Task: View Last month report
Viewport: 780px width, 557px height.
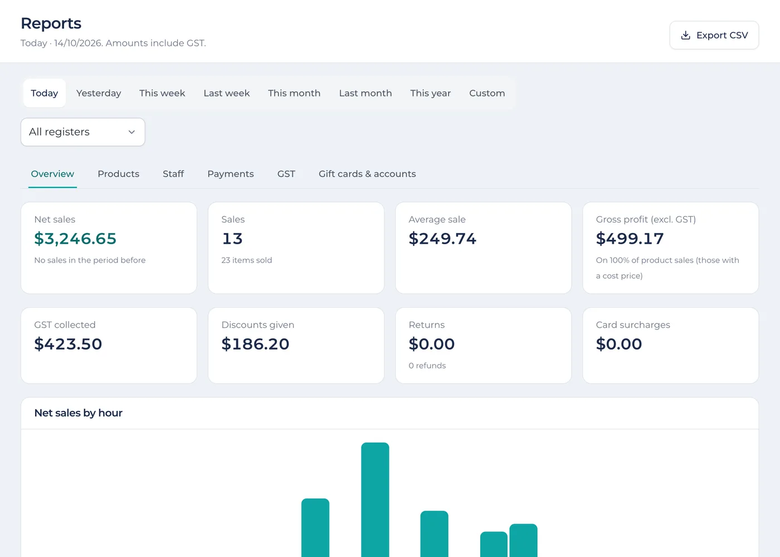Action: click(365, 93)
